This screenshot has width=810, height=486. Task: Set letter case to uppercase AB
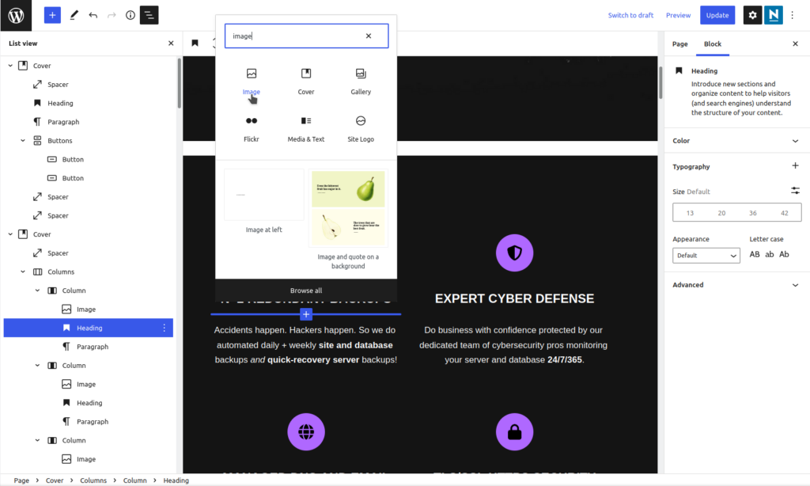coord(754,254)
